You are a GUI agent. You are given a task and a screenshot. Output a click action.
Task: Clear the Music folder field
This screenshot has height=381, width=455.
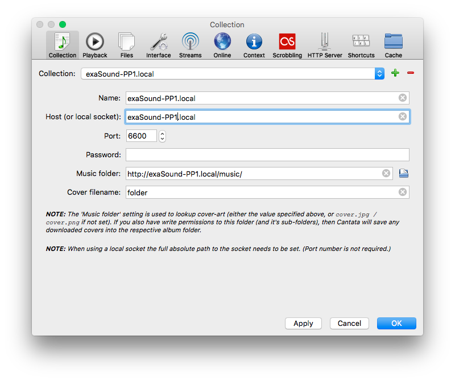click(386, 173)
